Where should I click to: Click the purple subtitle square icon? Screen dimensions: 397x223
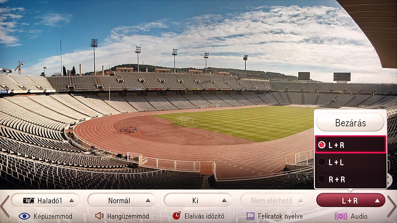251,216
